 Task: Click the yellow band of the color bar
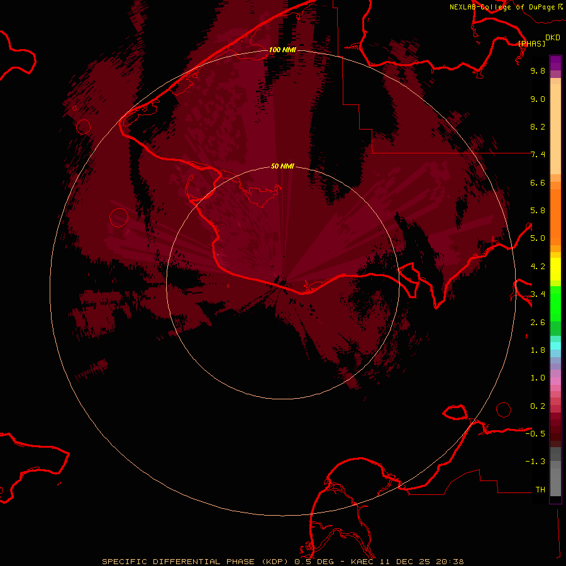pos(555,269)
